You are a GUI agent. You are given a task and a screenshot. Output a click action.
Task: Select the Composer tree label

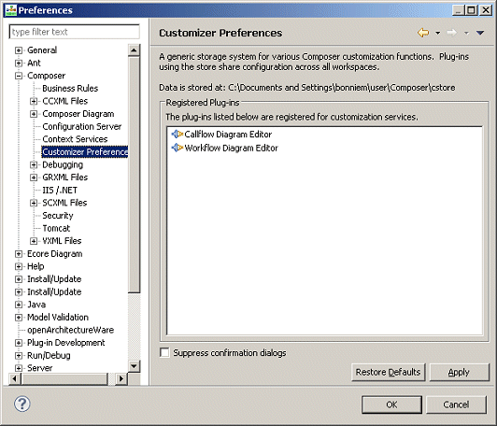(47, 76)
